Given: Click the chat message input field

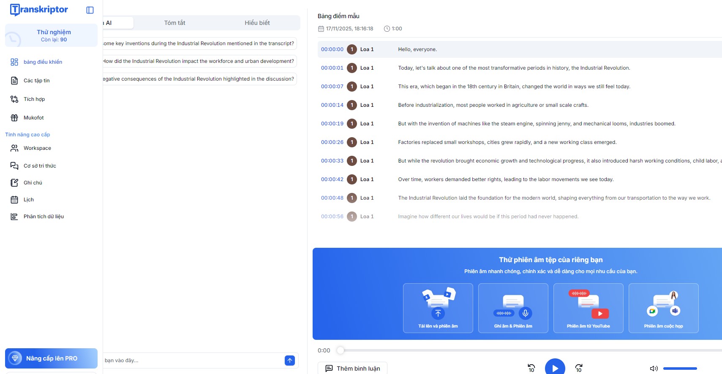Looking at the screenshot, I should coord(192,360).
